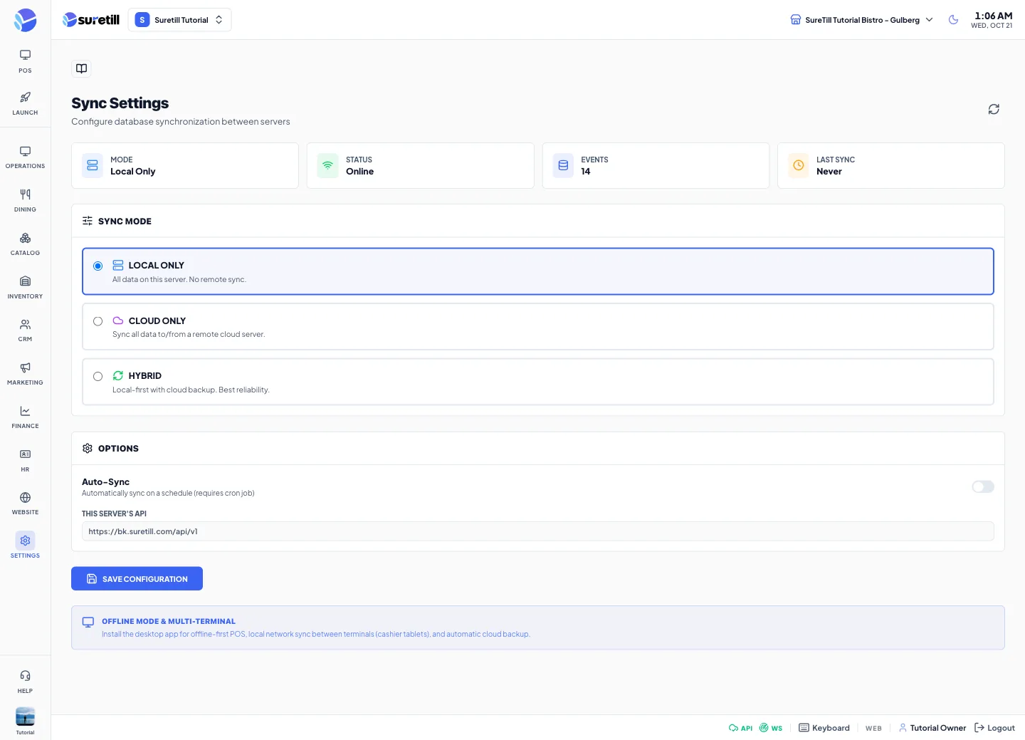Expand the SureTill Tutorial Bistro branch dropdown
The width and height of the screenshot is (1025, 740).
click(861, 20)
